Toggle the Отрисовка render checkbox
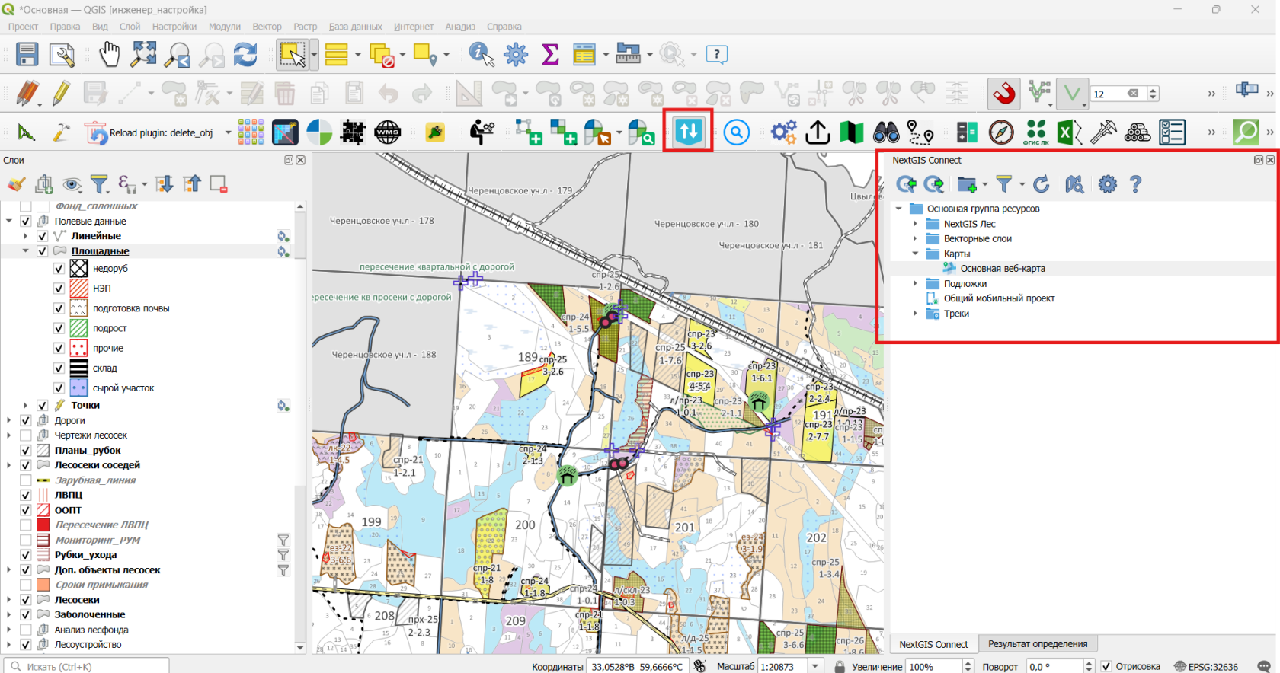 pos(1106,666)
